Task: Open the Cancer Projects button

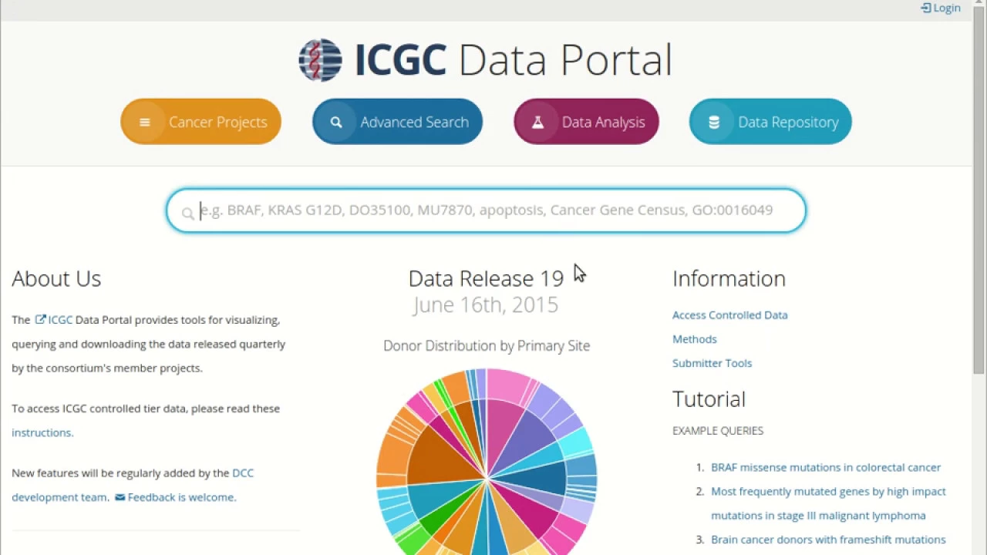Action: pyautogui.click(x=200, y=122)
